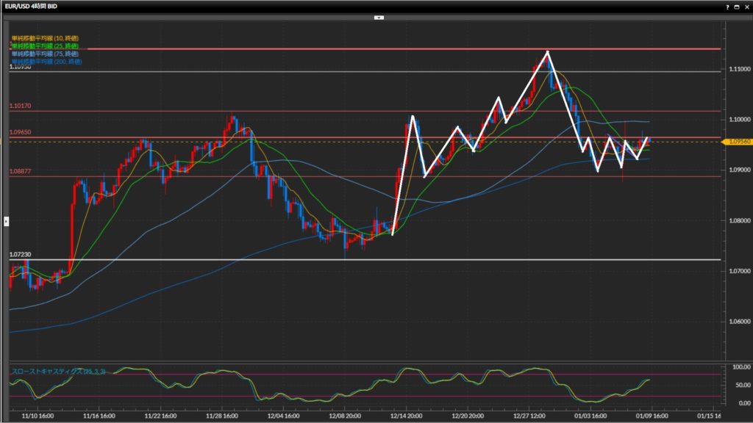Image resolution: width=753 pixels, height=423 pixels.
Task: Expand the top toolbar dropdown arrow
Action: 378,16
